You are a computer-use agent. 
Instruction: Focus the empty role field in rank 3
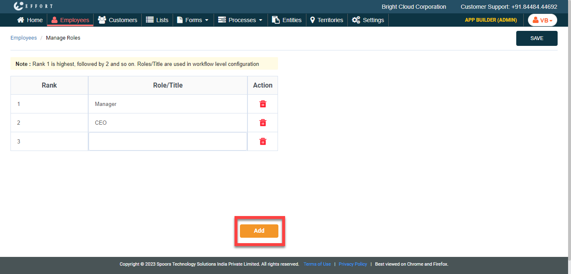[168, 141]
